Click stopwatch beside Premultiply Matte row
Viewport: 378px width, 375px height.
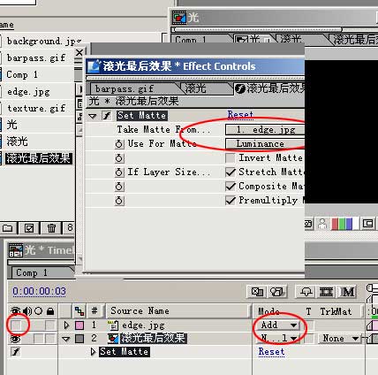tap(118, 201)
